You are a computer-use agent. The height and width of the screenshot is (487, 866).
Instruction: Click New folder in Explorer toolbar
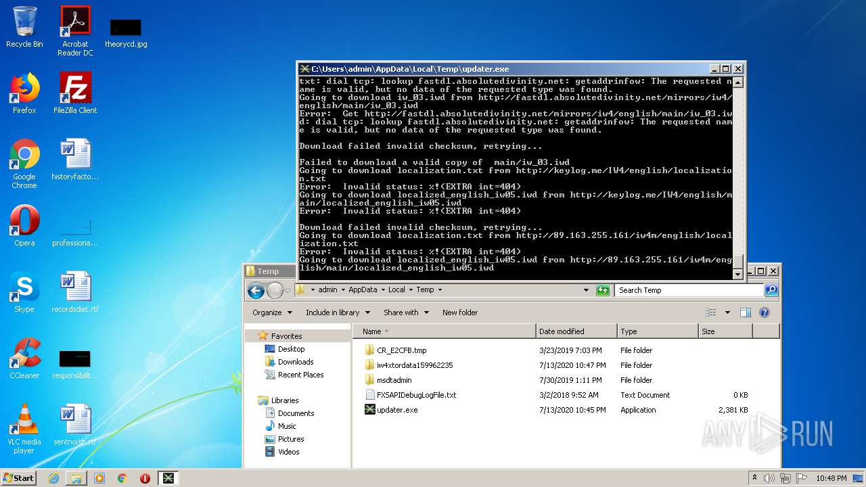click(460, 312)
